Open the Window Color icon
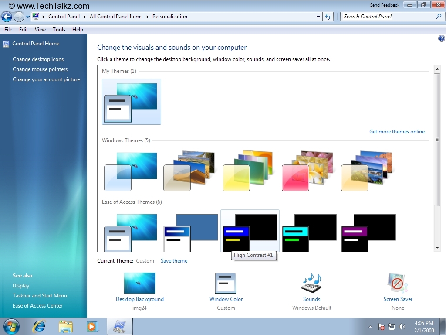This screenshot has height=335, width=446. click(226, 283)
